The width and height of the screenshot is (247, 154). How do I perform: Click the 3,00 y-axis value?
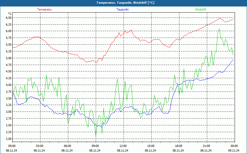coord(9,112)
